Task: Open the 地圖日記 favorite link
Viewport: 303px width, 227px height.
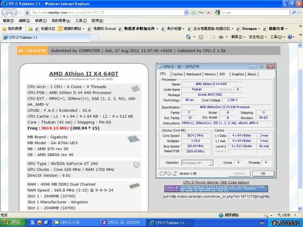Action: (x=45, y=29)
